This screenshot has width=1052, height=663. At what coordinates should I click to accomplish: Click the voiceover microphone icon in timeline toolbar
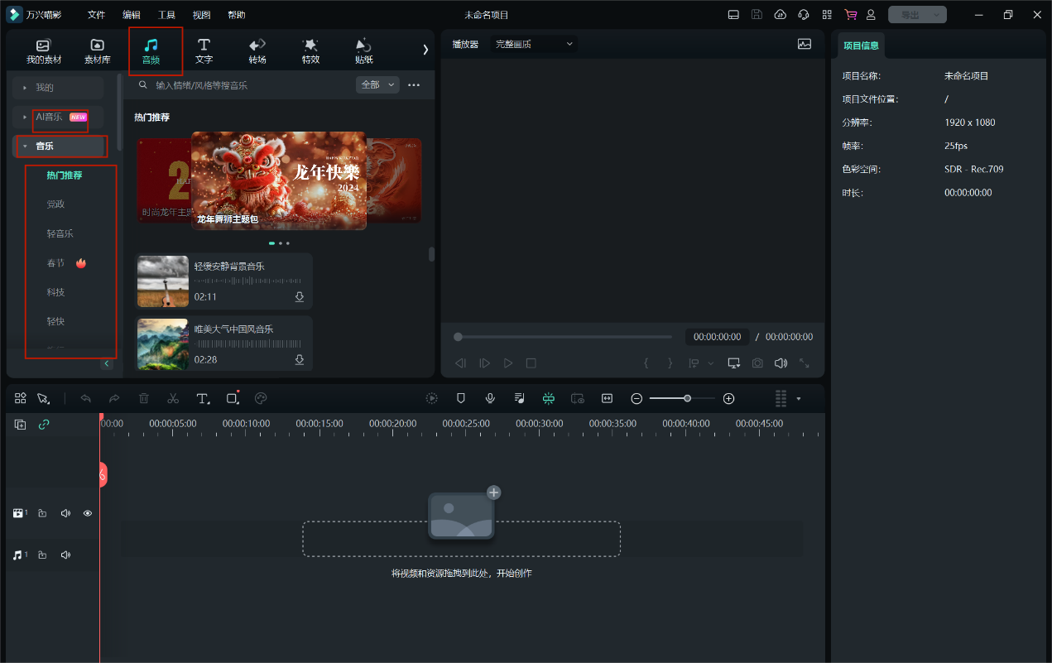pyautogui.click(x=490, y=398)
